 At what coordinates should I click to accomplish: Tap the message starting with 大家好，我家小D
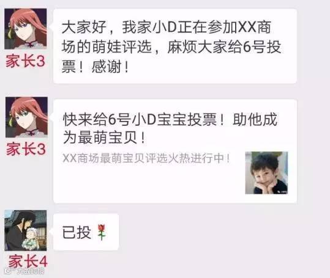click(x=175, y=46)
